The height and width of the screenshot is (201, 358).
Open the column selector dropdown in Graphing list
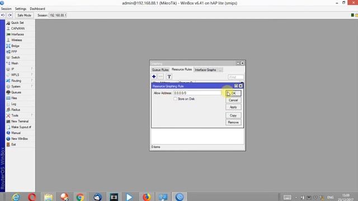(x=242, y=83)
